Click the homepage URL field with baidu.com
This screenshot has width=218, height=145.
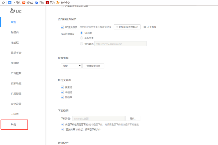pyautogui.click(x=120, y=44)
